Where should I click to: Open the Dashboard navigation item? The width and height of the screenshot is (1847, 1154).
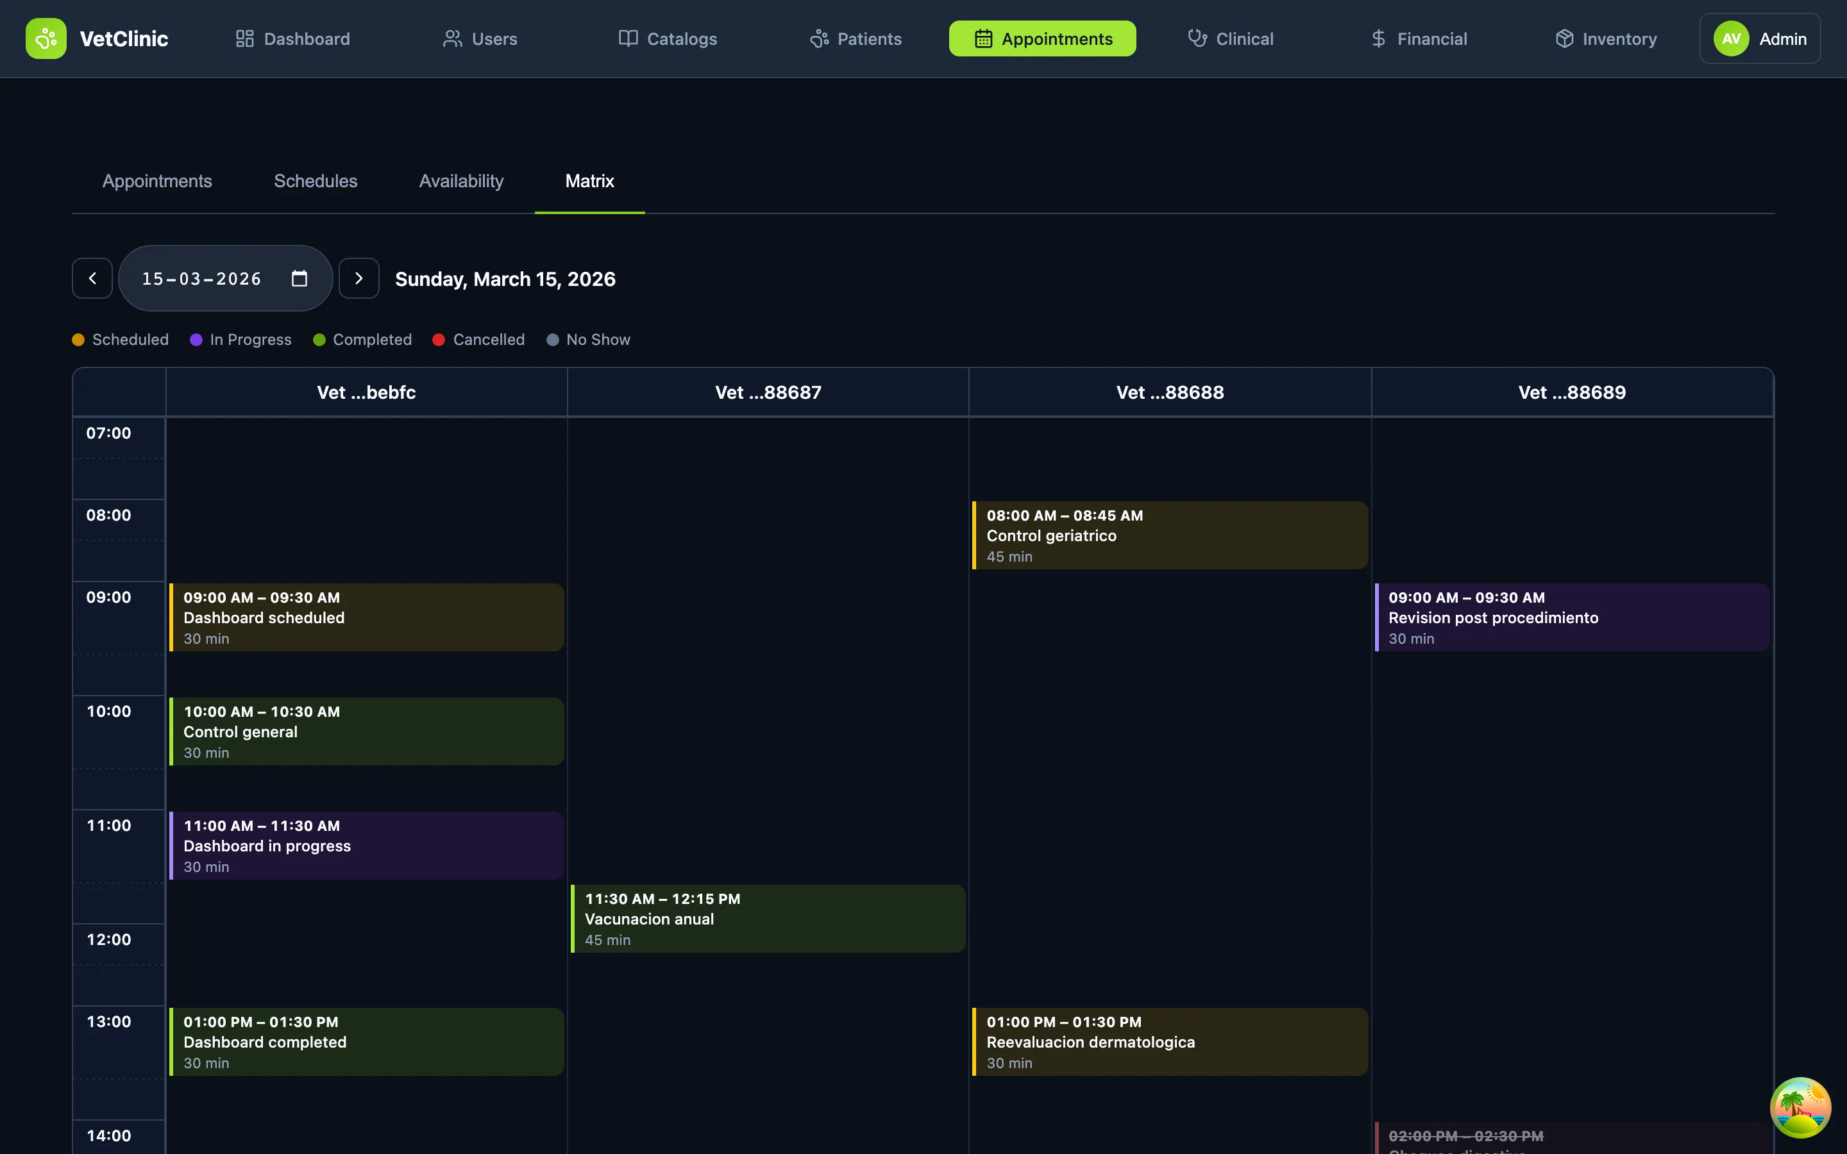[x=292, y=39]
